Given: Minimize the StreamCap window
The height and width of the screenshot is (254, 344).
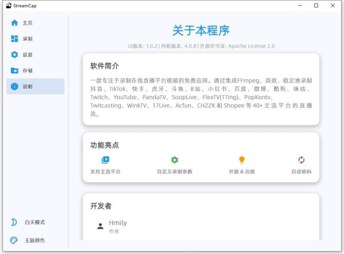Looking at the screenshot, I should [300, 6].
